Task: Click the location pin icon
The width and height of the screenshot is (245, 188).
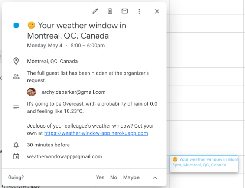Action: click(16, 61)
